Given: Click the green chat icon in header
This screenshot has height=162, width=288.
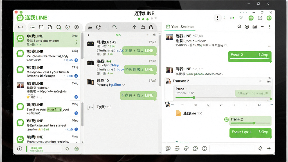Looking at the screenshot, I should coord(251,18).
